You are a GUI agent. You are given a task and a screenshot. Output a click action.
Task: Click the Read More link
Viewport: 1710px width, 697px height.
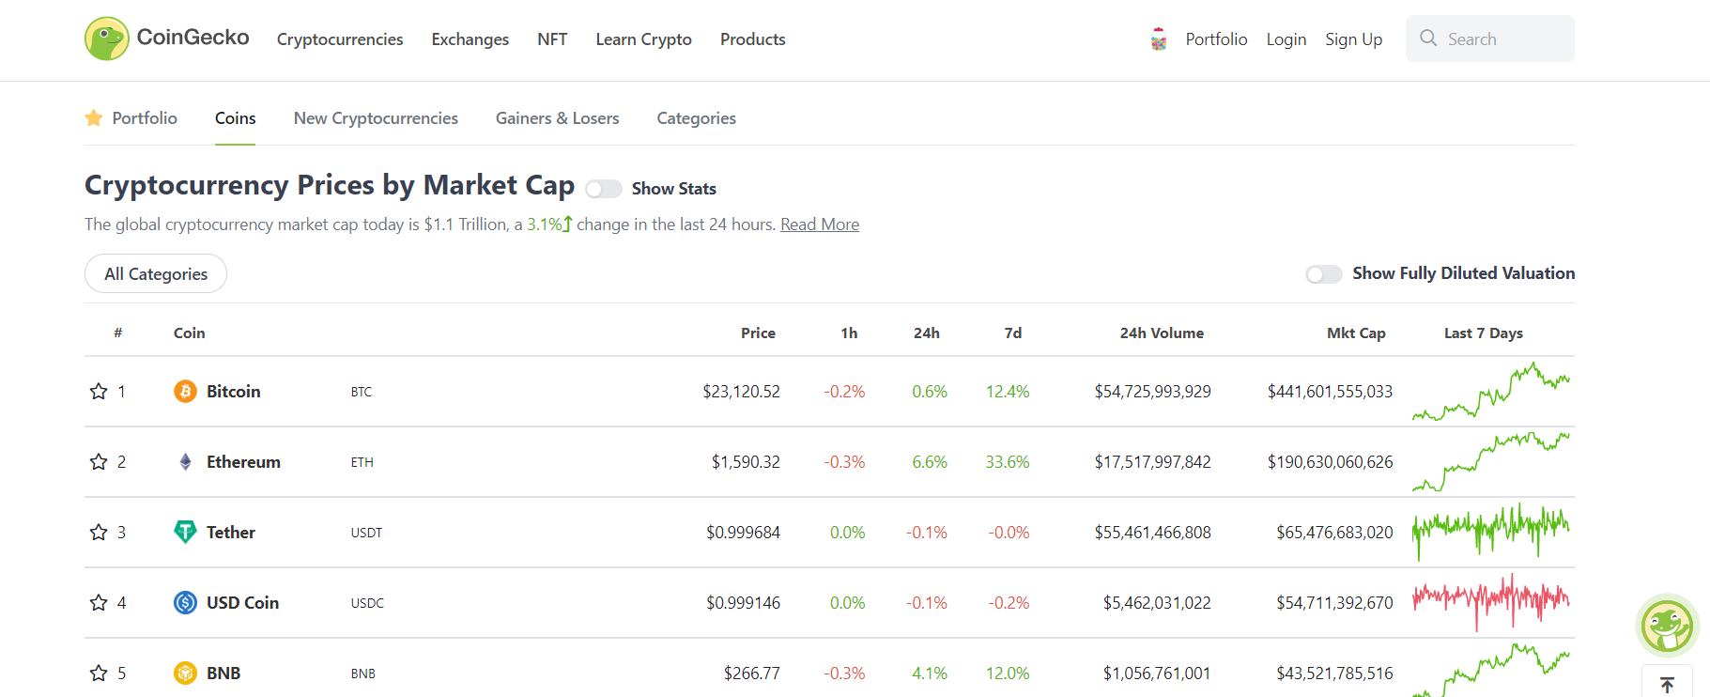coord(820,225)
